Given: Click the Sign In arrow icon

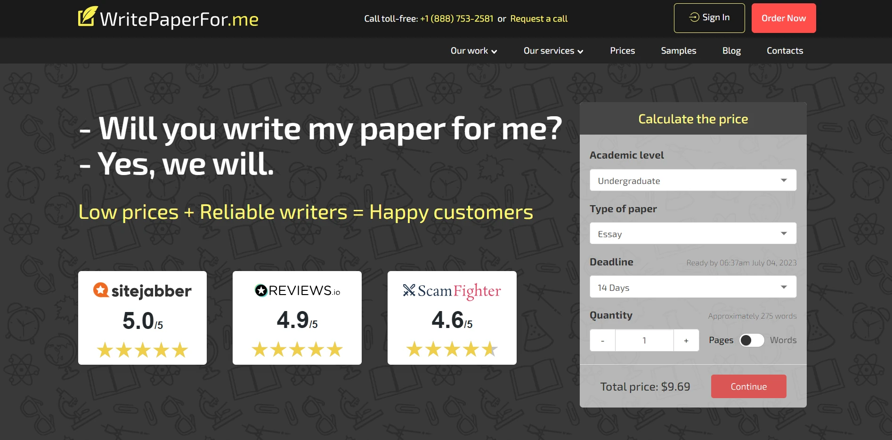Looking at the screenshot, I should coord(693,17).
